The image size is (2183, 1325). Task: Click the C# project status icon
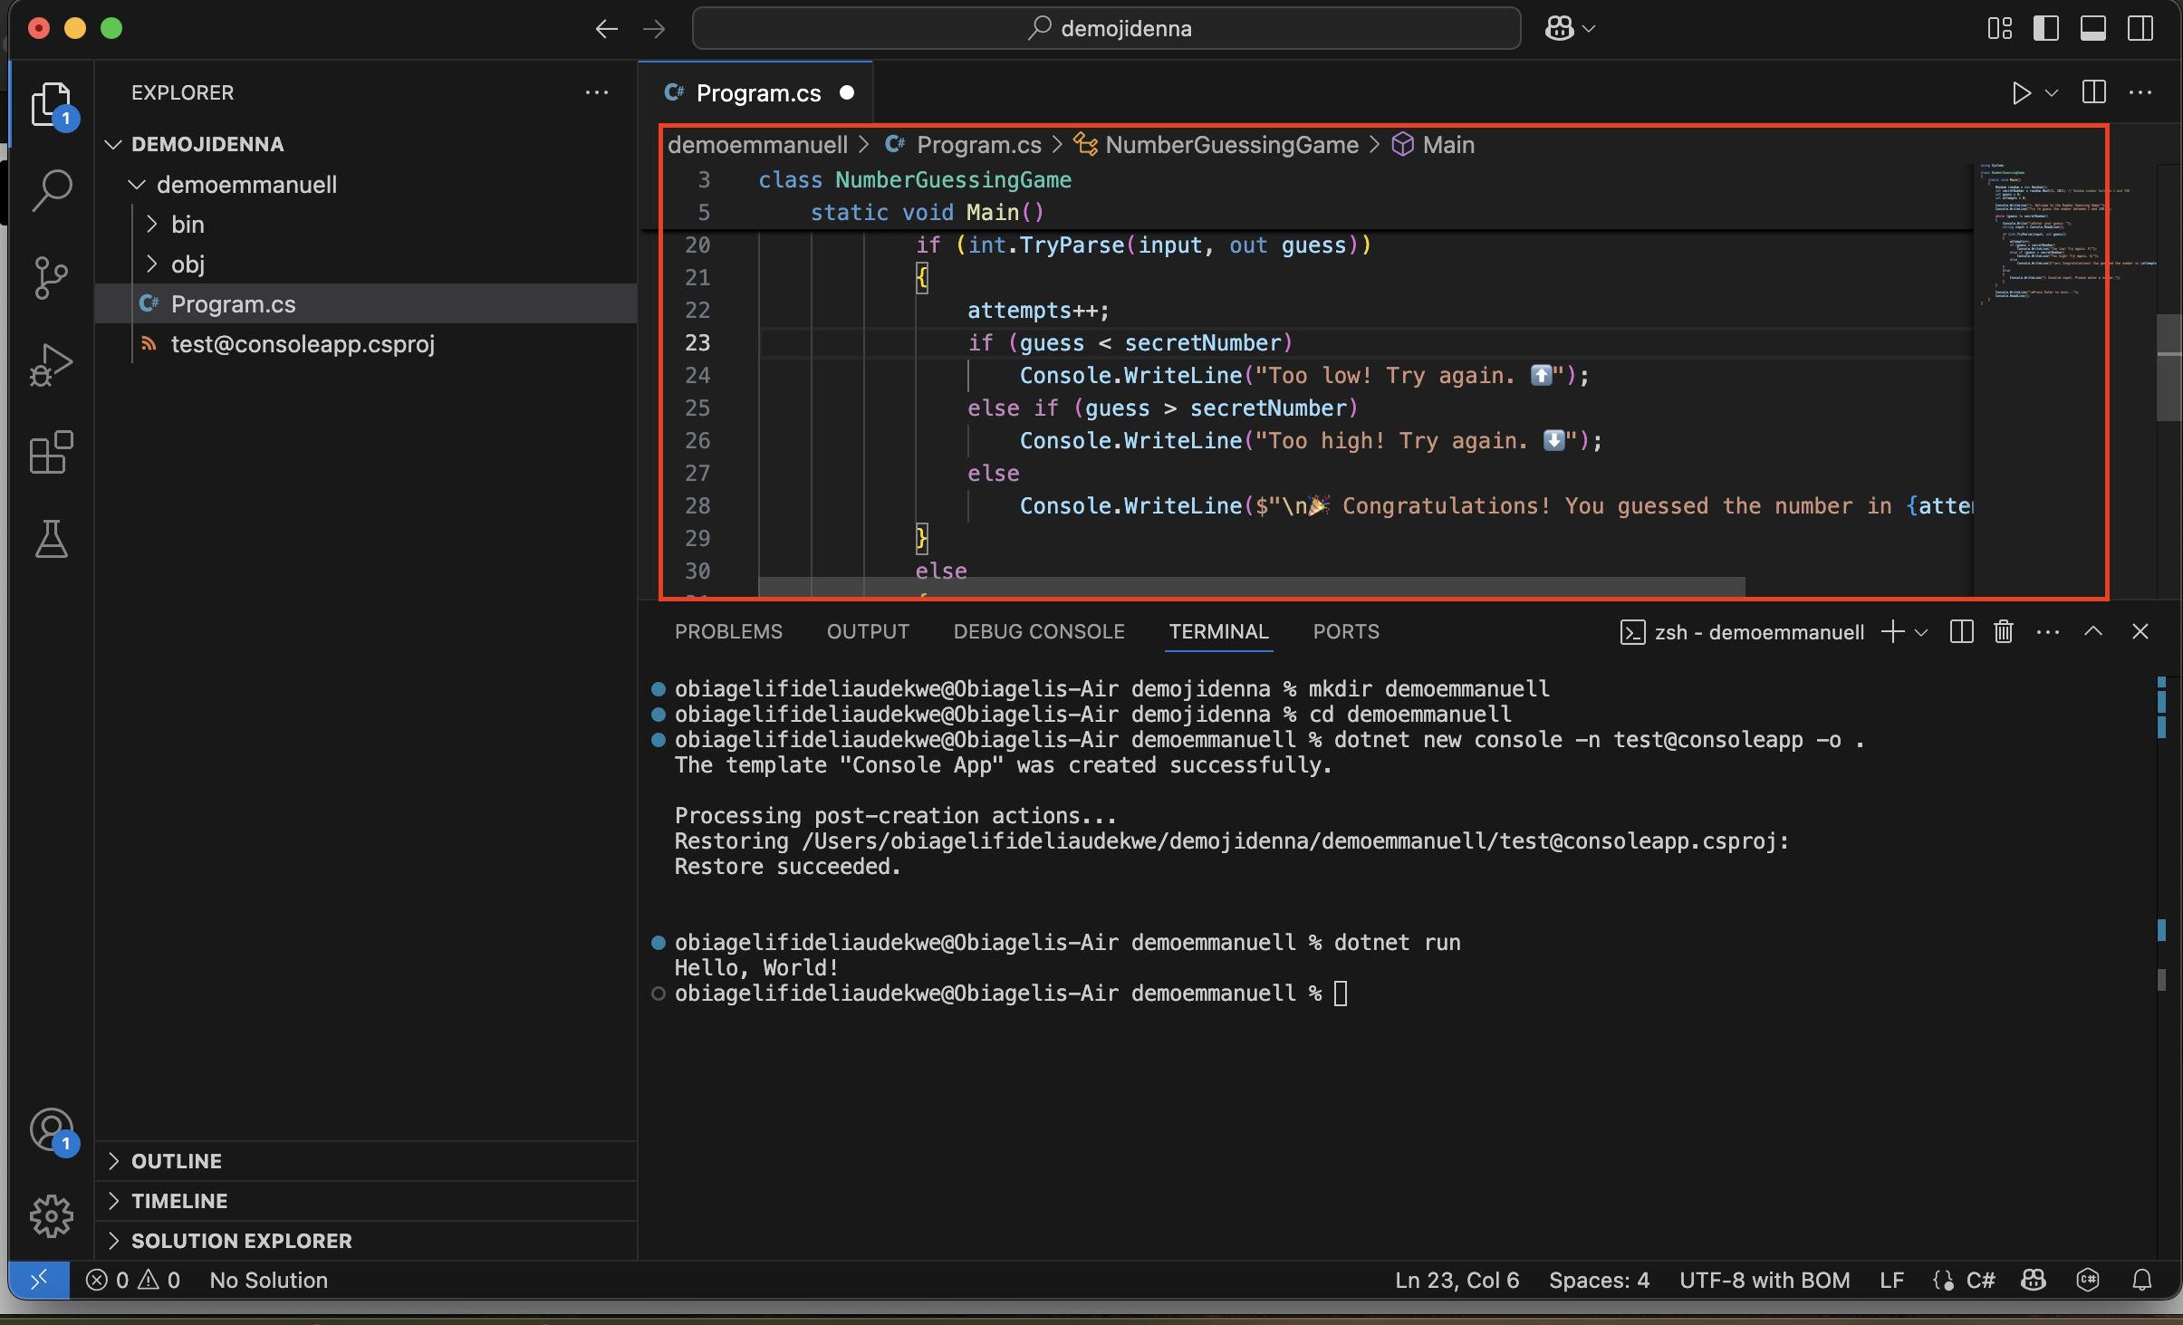point(2088,1280)
